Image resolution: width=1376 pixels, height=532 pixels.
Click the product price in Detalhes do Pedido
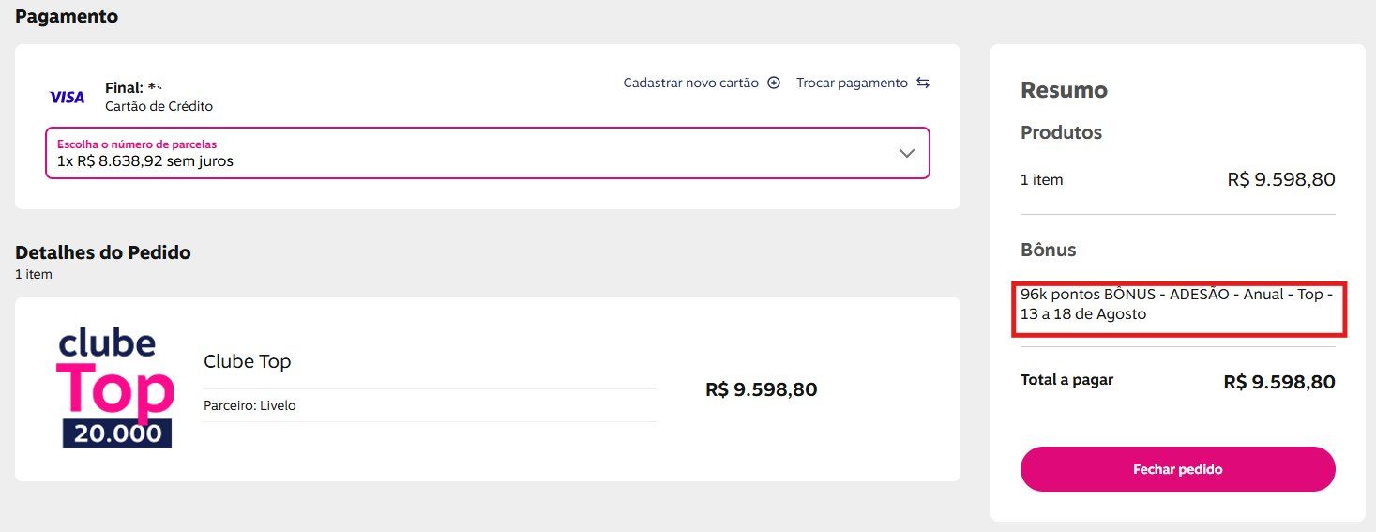(x=761, y=389)
